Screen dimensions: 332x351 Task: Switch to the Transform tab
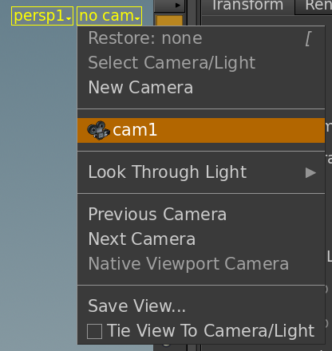tap(247, 6)
